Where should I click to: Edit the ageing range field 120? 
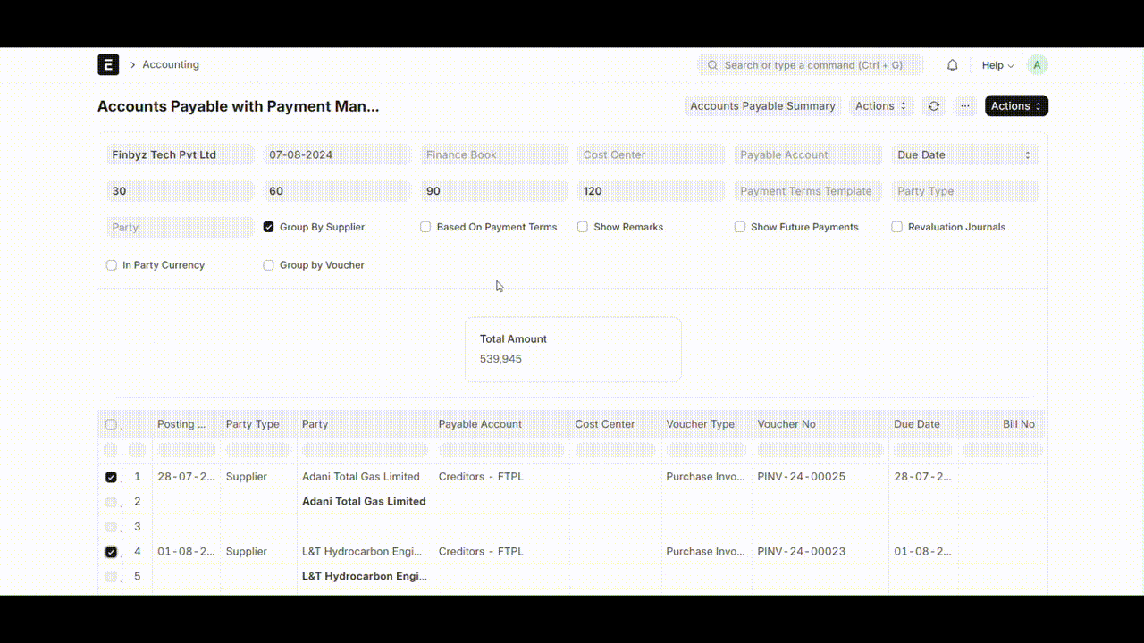[x=652, y=191]
